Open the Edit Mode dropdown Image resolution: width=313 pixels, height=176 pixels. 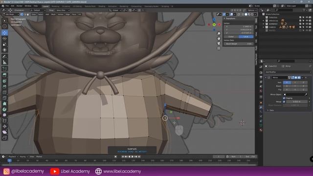point(10,14)
